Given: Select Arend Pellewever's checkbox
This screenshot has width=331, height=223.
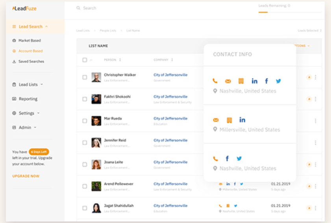Looking at the screenshot, I should pos(85,186).
